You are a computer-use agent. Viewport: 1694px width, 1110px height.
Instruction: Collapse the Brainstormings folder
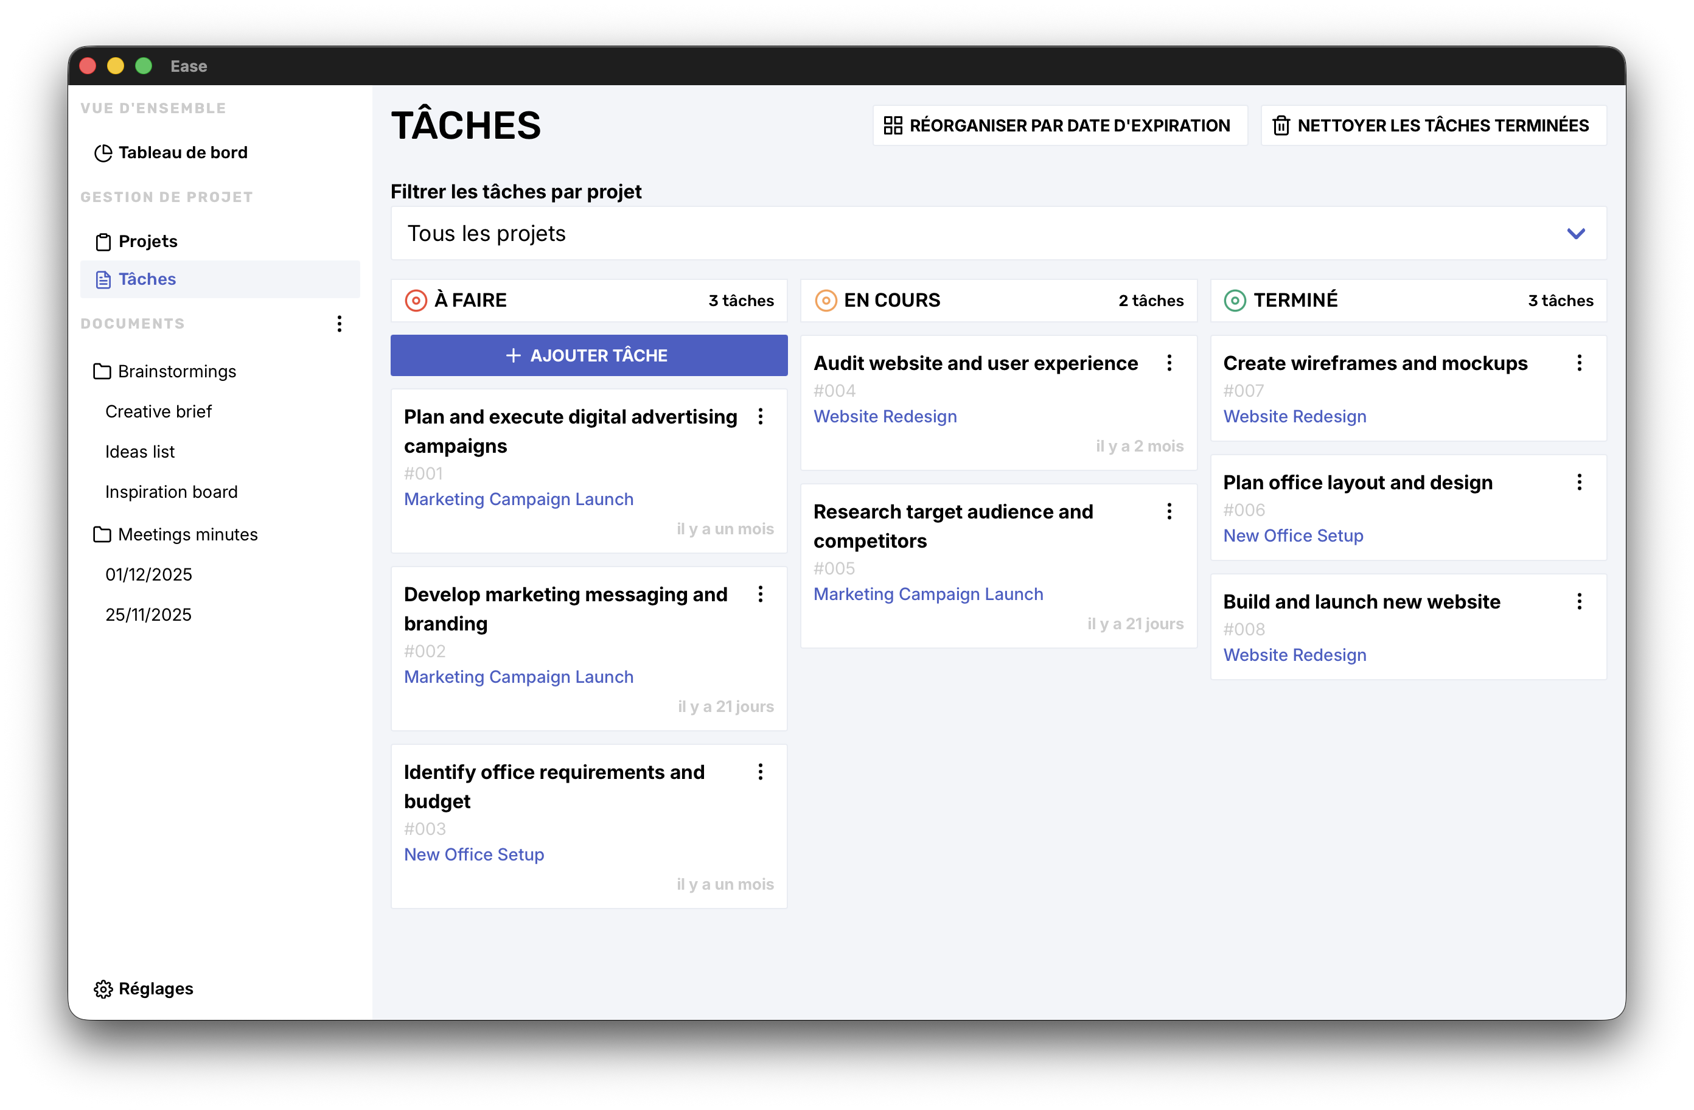[102, 372]
